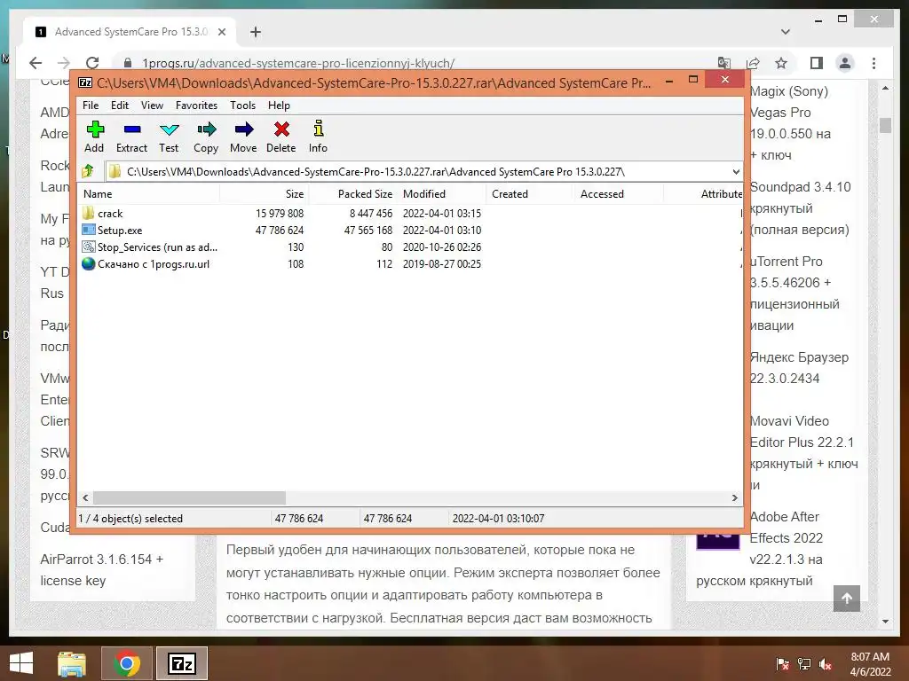909x681 pixels.
Task: Select the crack folder icon
Action: pyautogui.click(x=88, y=213)
